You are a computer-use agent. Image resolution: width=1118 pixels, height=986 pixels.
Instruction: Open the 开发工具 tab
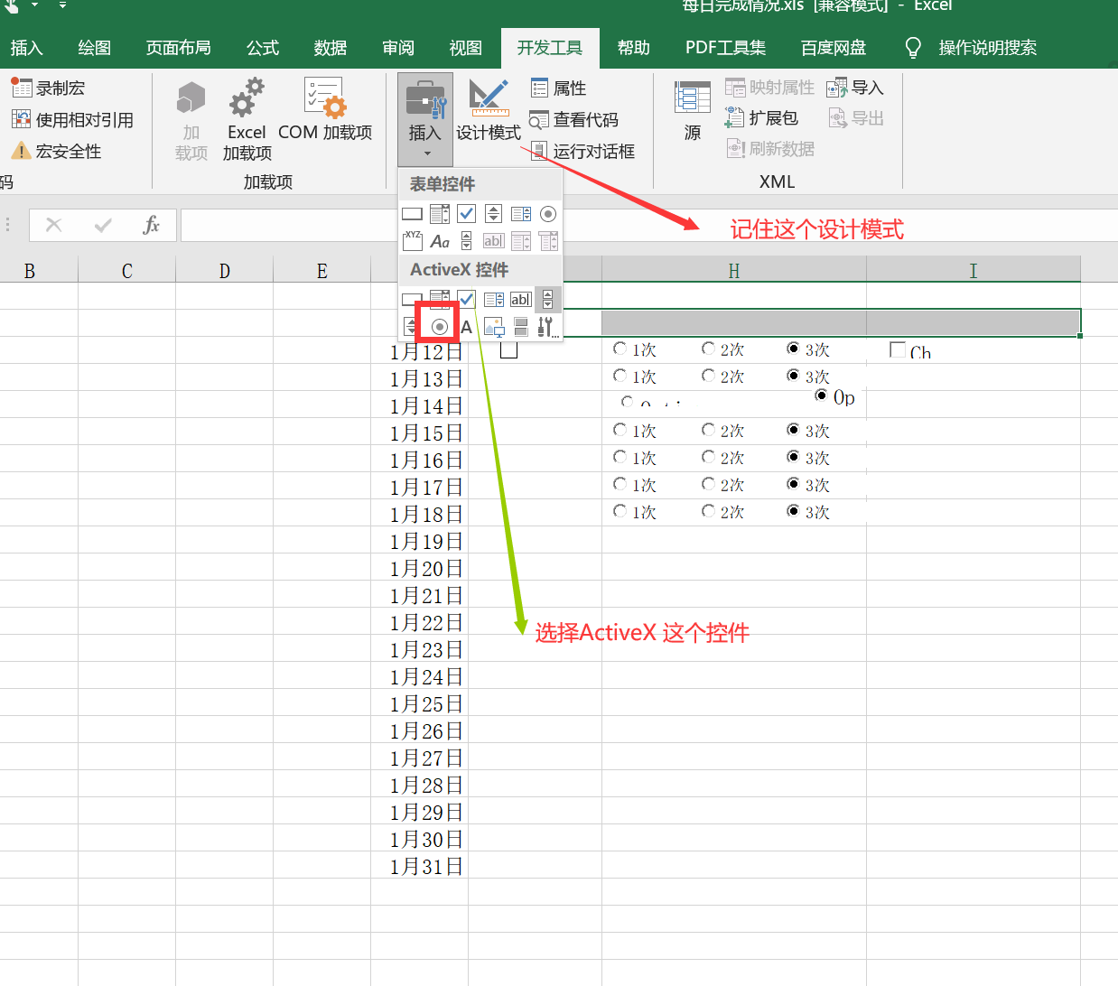tap(550, 48)
